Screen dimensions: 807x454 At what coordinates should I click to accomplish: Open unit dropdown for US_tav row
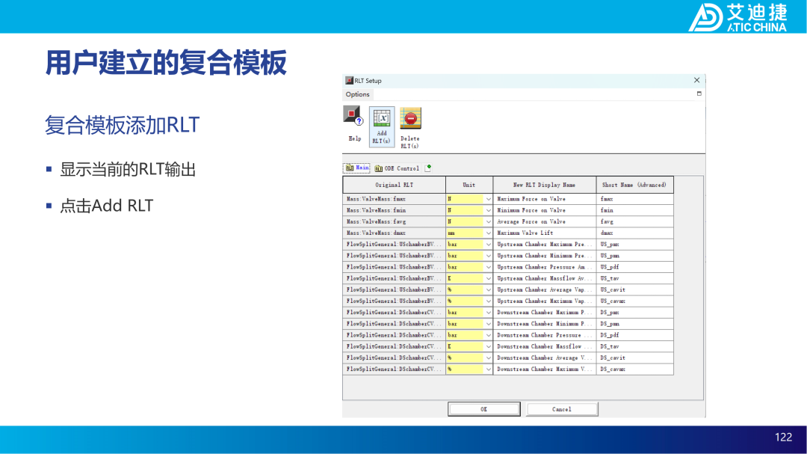(488, 278)
